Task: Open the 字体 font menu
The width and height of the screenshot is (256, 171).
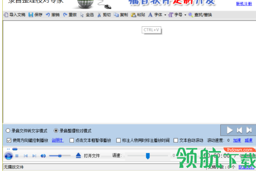Action: pyautogui.click(x=157, y=15)
